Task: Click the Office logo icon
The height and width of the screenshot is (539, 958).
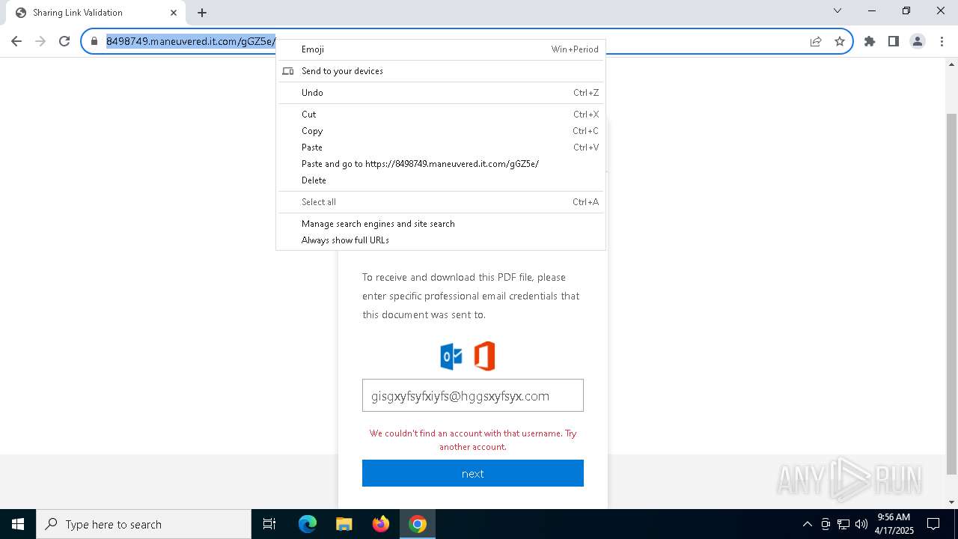Action: (484, 356)
